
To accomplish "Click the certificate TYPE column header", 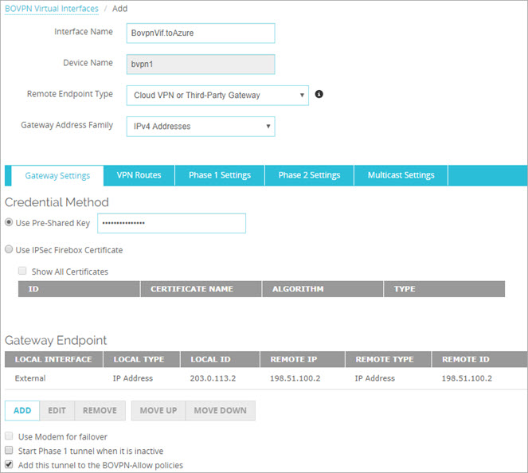I will (444, 289).
